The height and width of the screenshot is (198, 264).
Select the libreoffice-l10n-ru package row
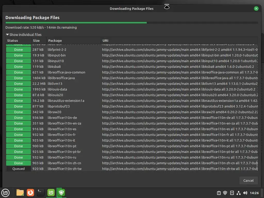(x=132, y=157)
